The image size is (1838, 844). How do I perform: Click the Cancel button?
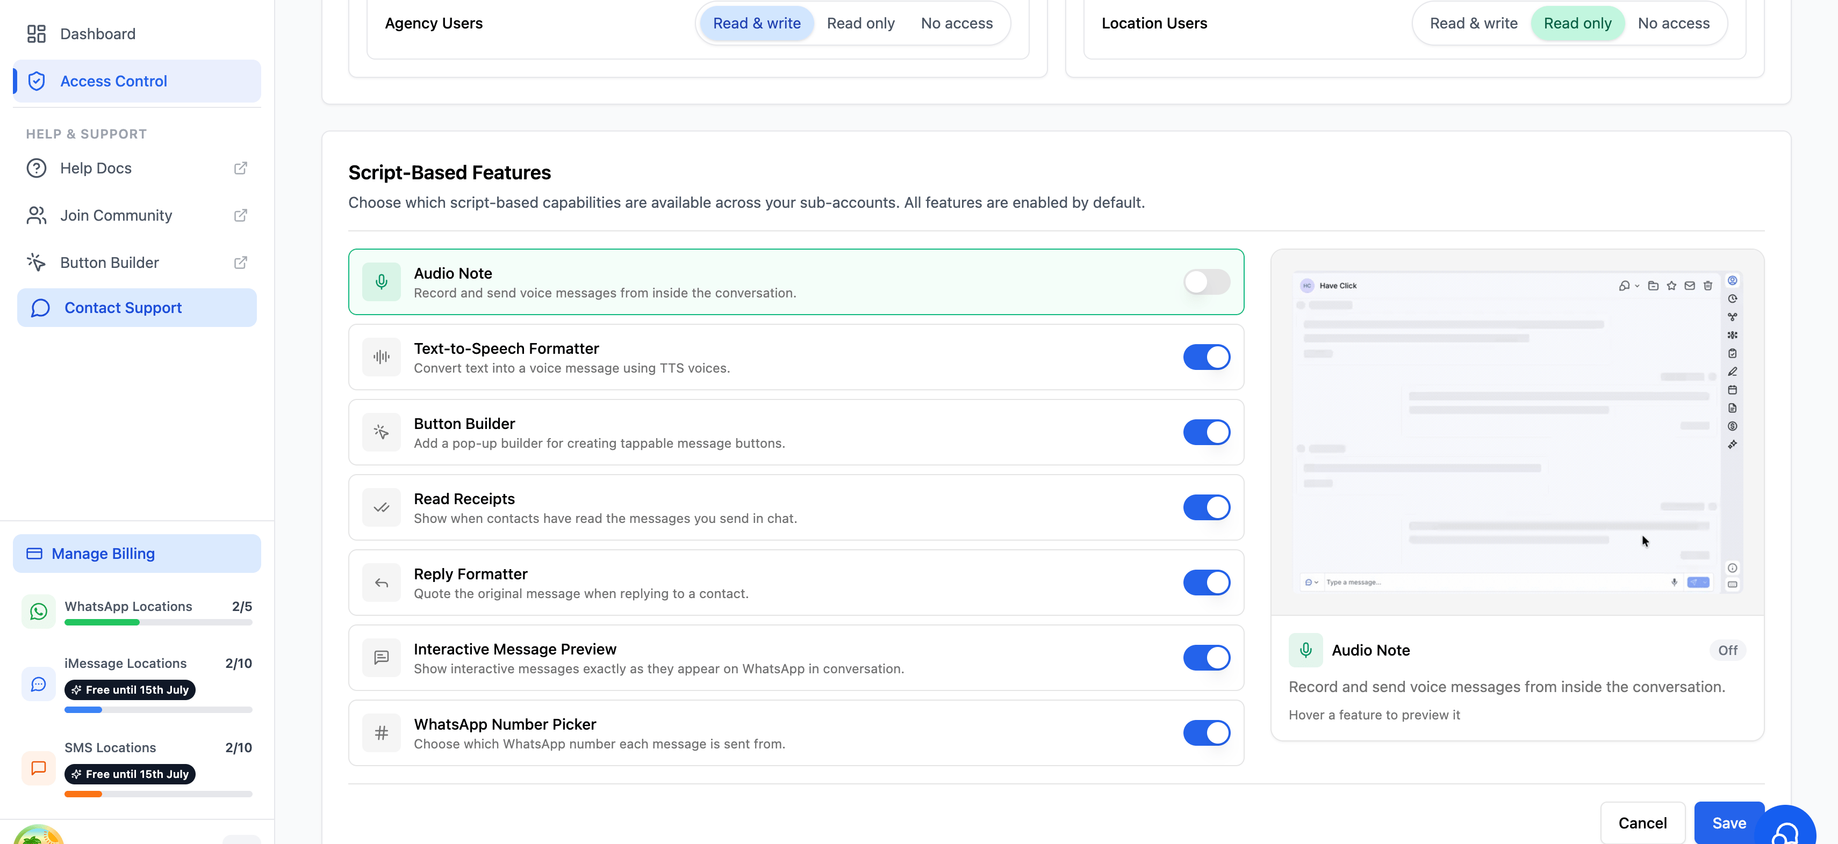[1642, 823]
